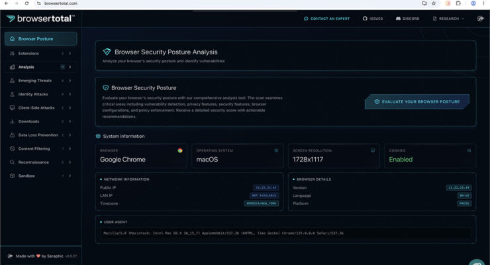490x265 pixels.
Task: Click the Operating System card icon
Action: pyautogui.click(x=276, y=150)
